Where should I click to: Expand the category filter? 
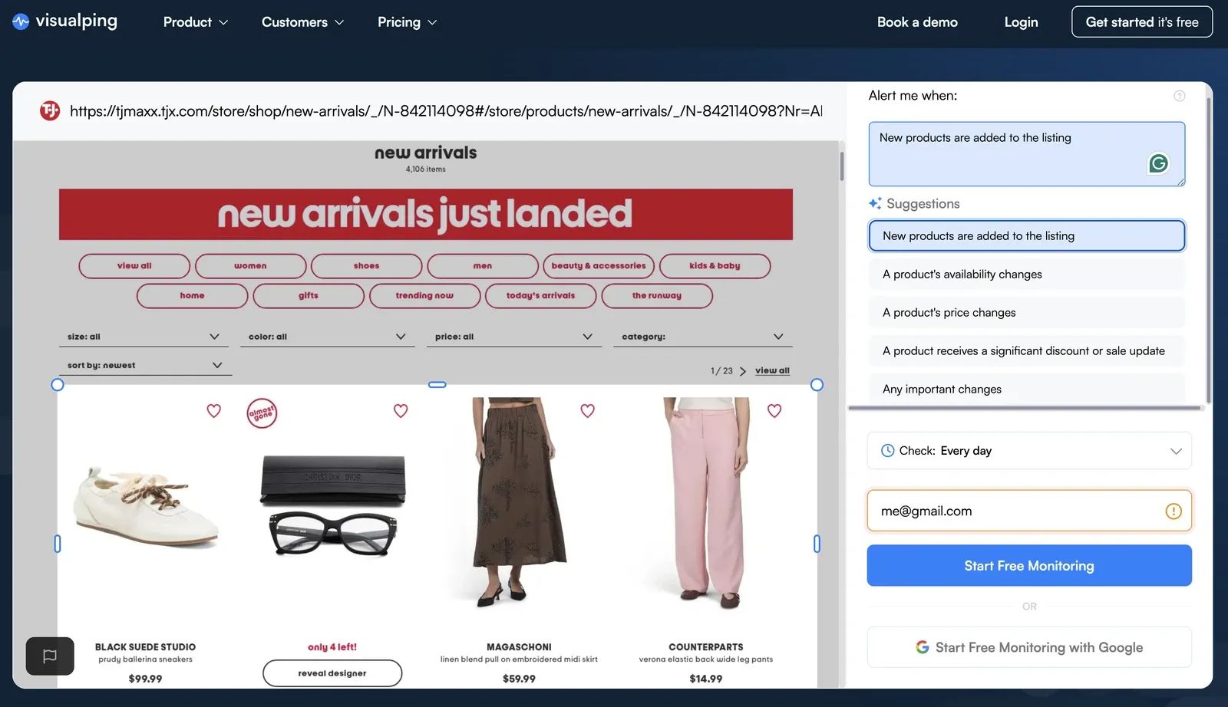702,337
